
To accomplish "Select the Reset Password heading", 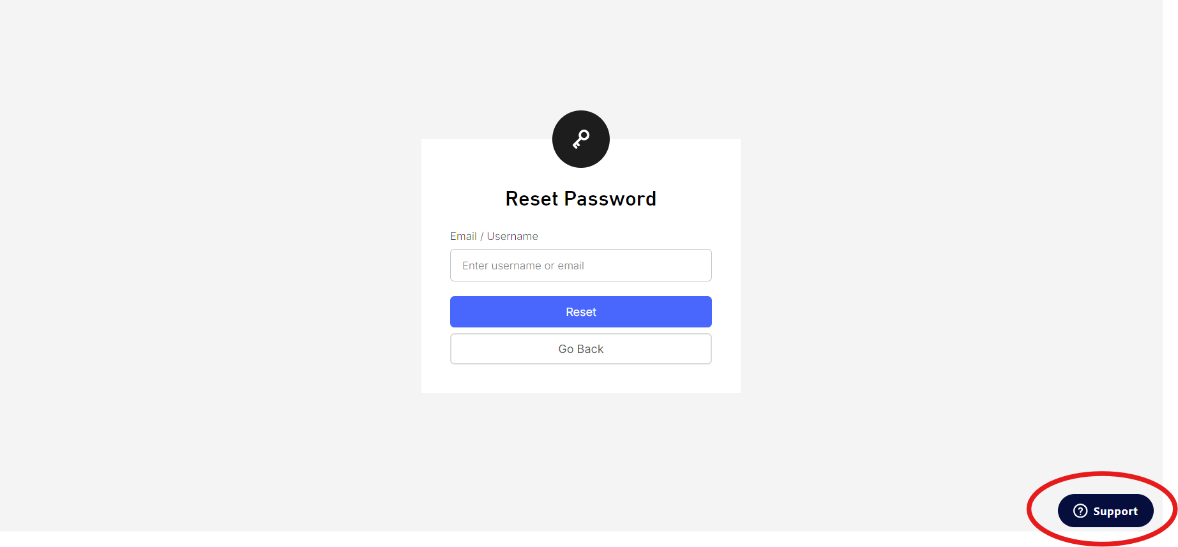I will pos(580,198).
